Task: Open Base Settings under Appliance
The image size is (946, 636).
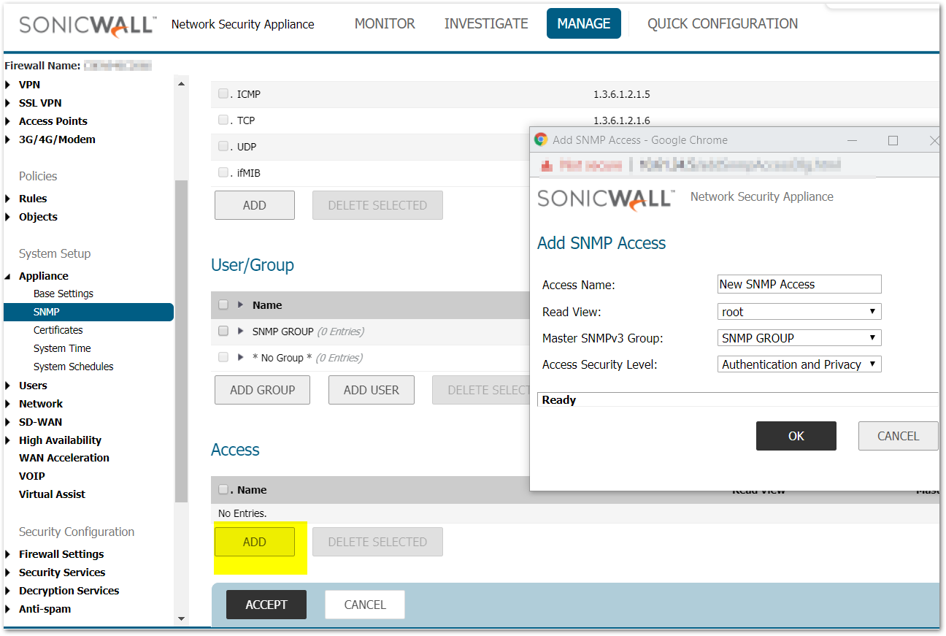Action: (x=64, y=294)
